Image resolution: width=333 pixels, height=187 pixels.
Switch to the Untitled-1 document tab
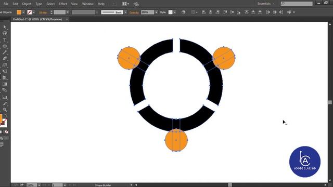37,19
